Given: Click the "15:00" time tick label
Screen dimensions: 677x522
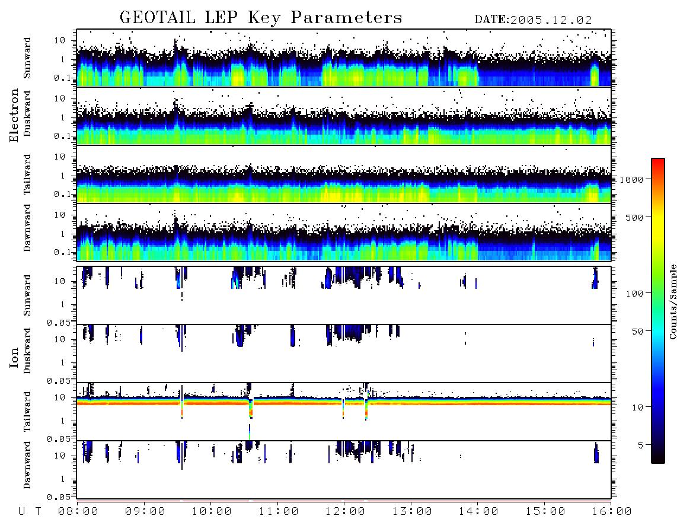Looking at the screenshot, I should tap(545, 512).
